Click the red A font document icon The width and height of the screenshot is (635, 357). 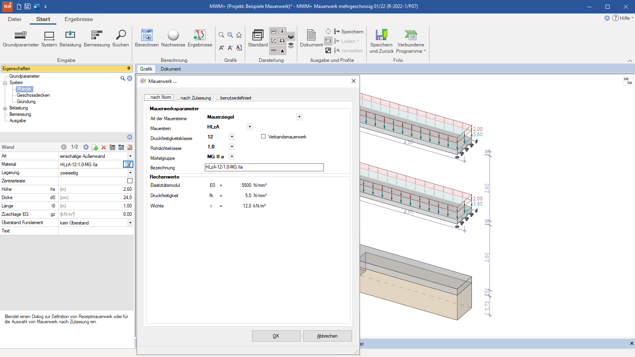239,48
